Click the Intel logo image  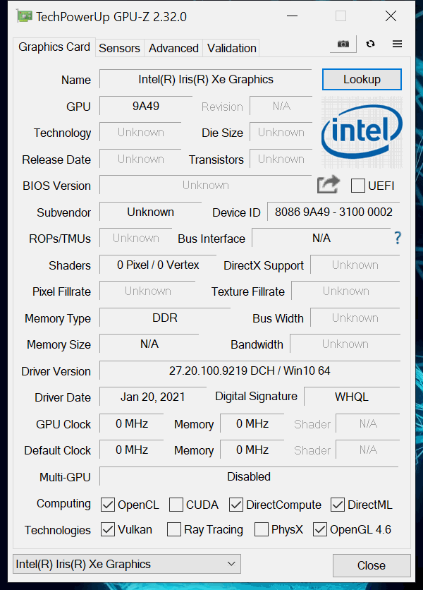tap(362, 132)
